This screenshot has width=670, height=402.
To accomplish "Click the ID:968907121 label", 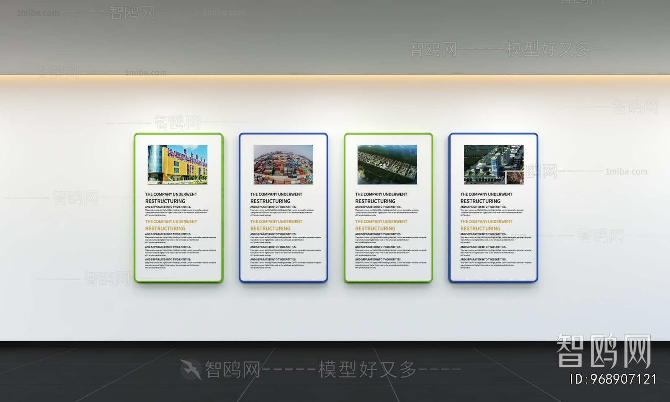I will [613, 379].
